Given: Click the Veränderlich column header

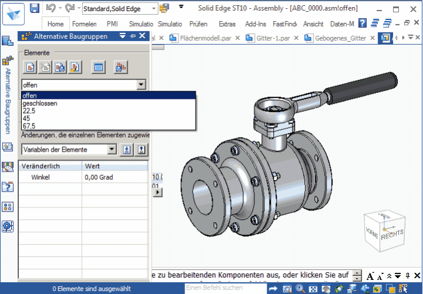Looking at the screenshot, I should click(x=50, y=166).
